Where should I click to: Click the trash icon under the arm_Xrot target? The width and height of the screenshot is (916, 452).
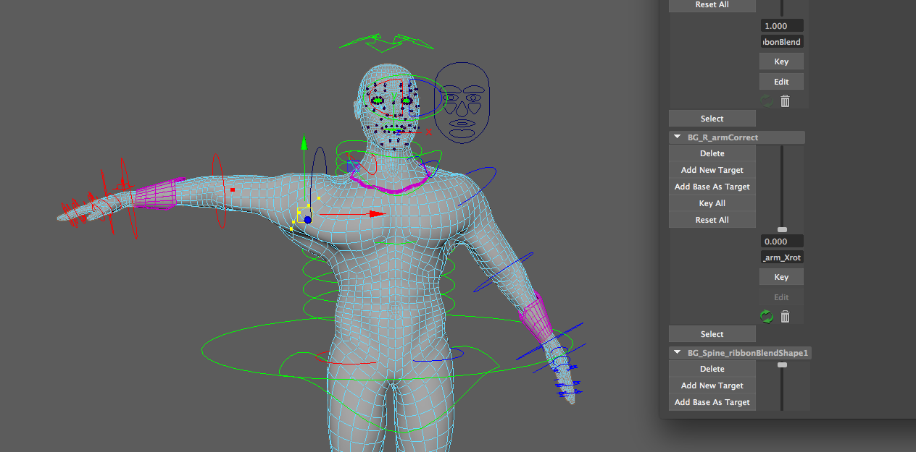tap(785, 317)
